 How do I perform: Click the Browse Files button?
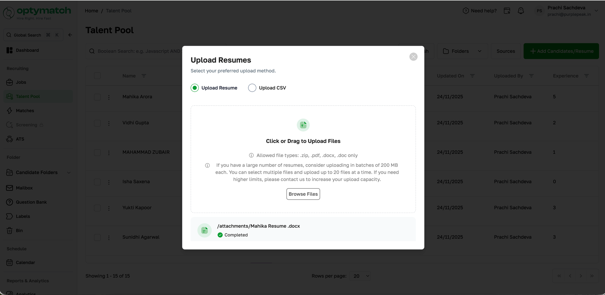[303, 194]
